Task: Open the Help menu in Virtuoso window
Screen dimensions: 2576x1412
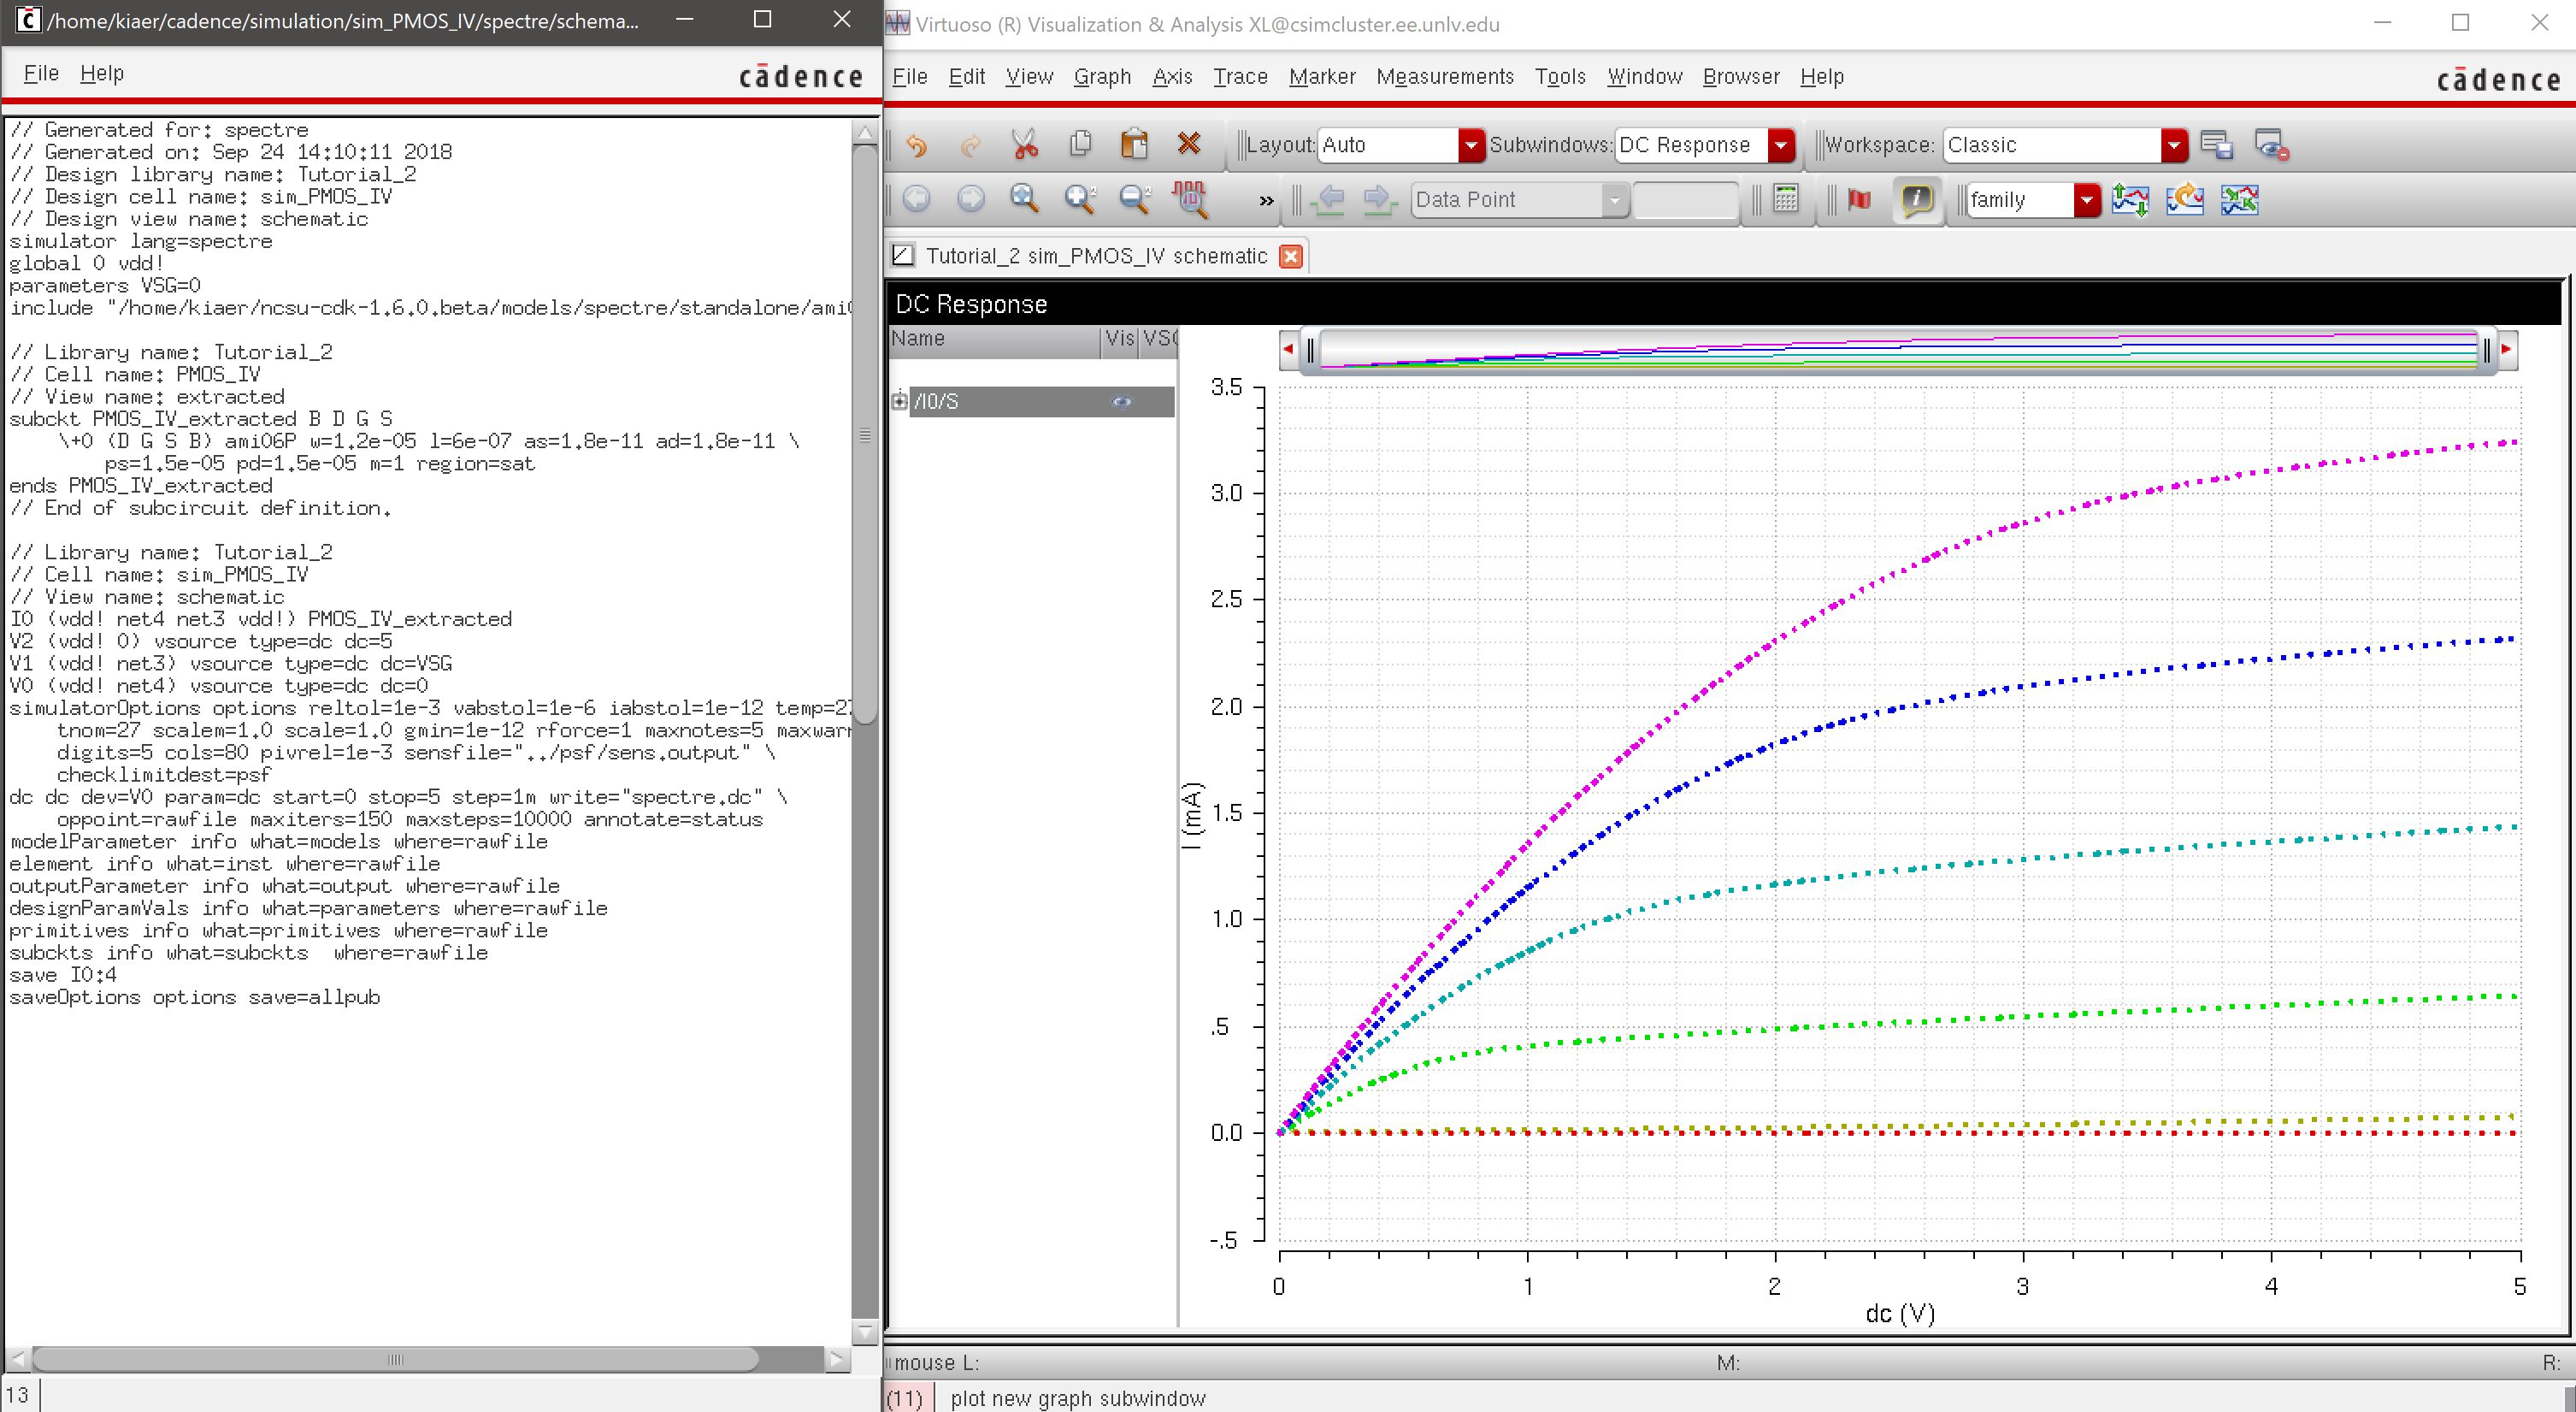Action: (1822, 76)
